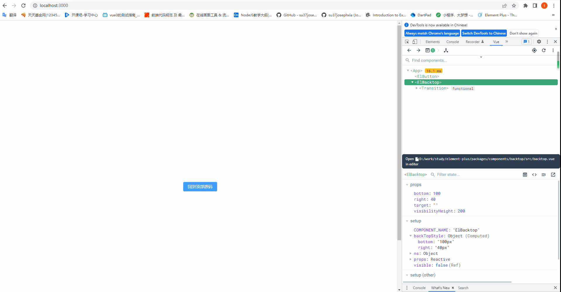
Task: Share this page icon in address bar
Action: pos(505,6)
